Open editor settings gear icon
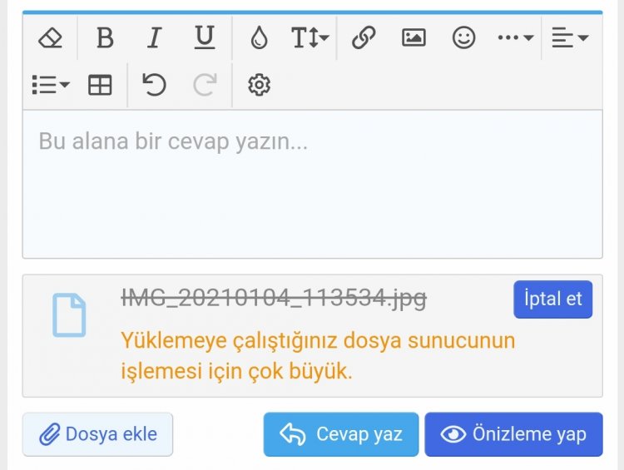This screenshot has height=470, width=624. tap(259, 85)
